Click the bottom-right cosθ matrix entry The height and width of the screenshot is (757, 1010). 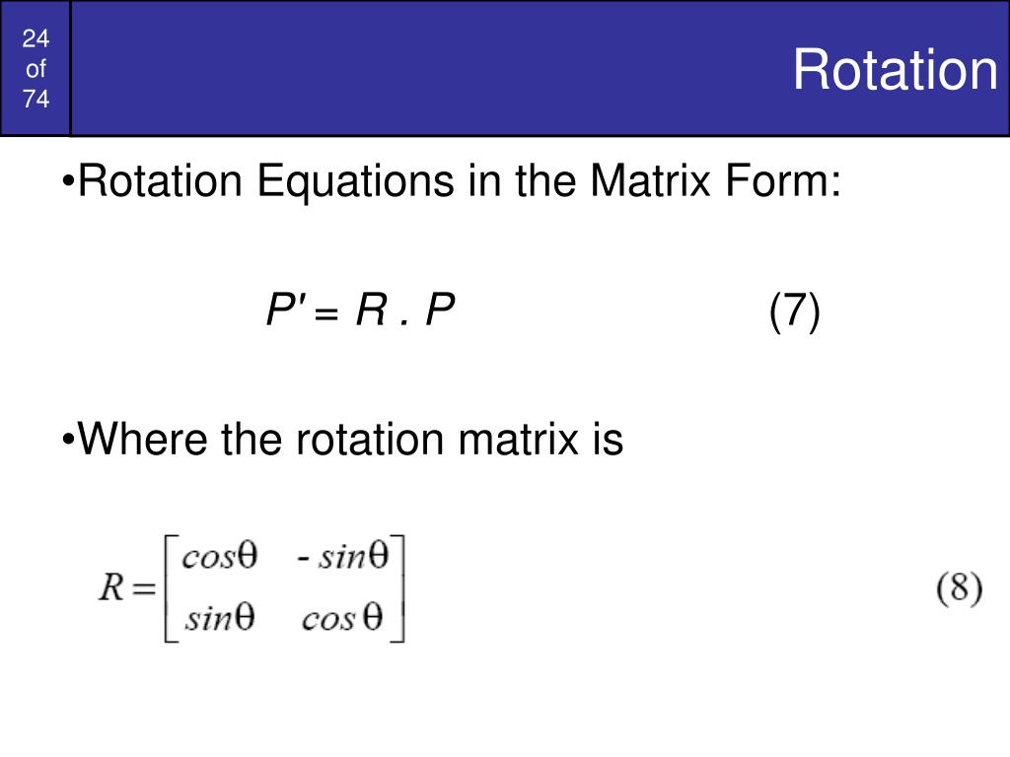342,617
